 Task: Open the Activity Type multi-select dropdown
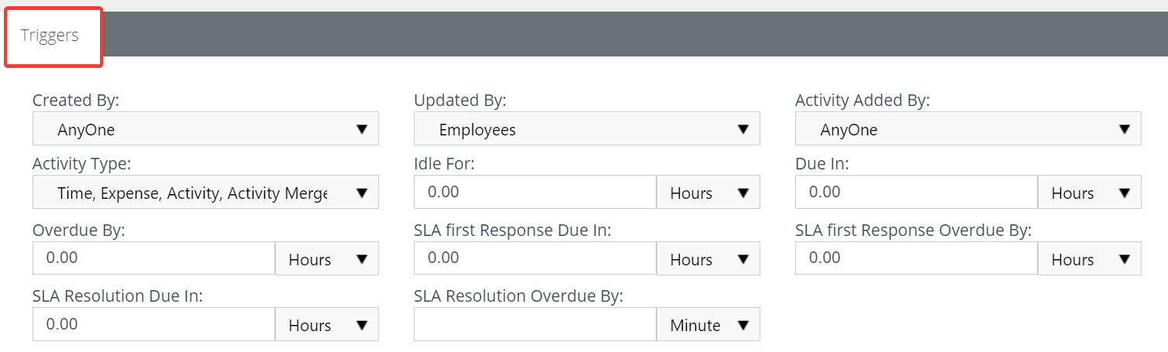coord(205,192)
